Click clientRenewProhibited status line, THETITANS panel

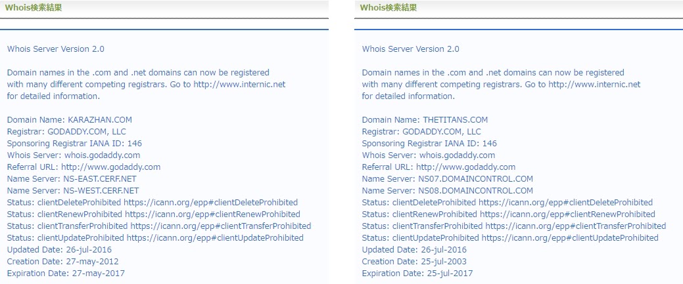(x=509, y=214)
